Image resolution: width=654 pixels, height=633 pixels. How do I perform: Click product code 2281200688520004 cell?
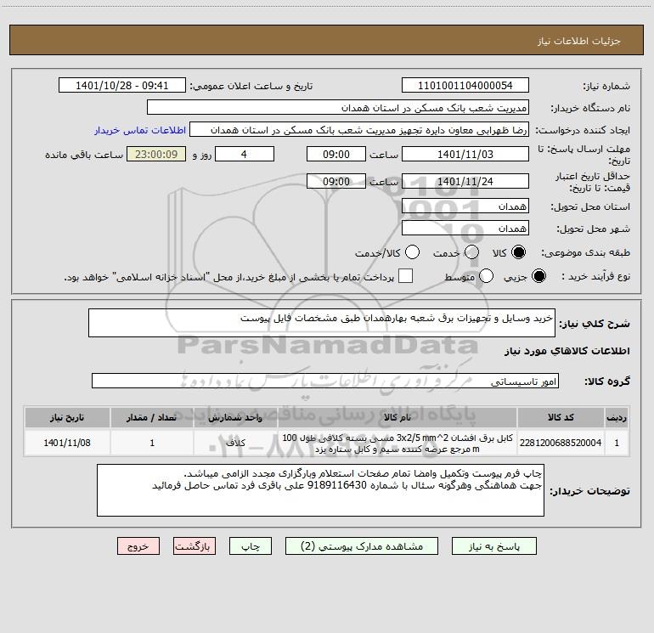561,444
